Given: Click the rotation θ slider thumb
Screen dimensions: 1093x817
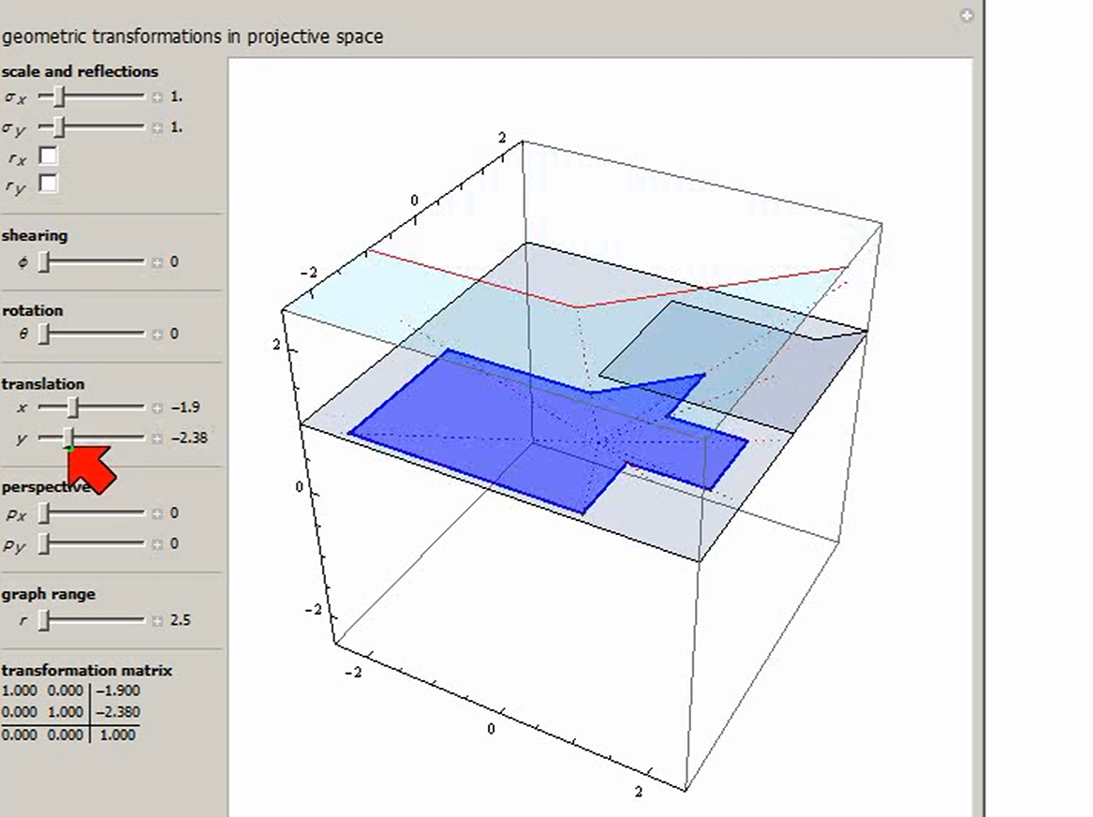Looking at the screenshot, I should pos(44,334).
